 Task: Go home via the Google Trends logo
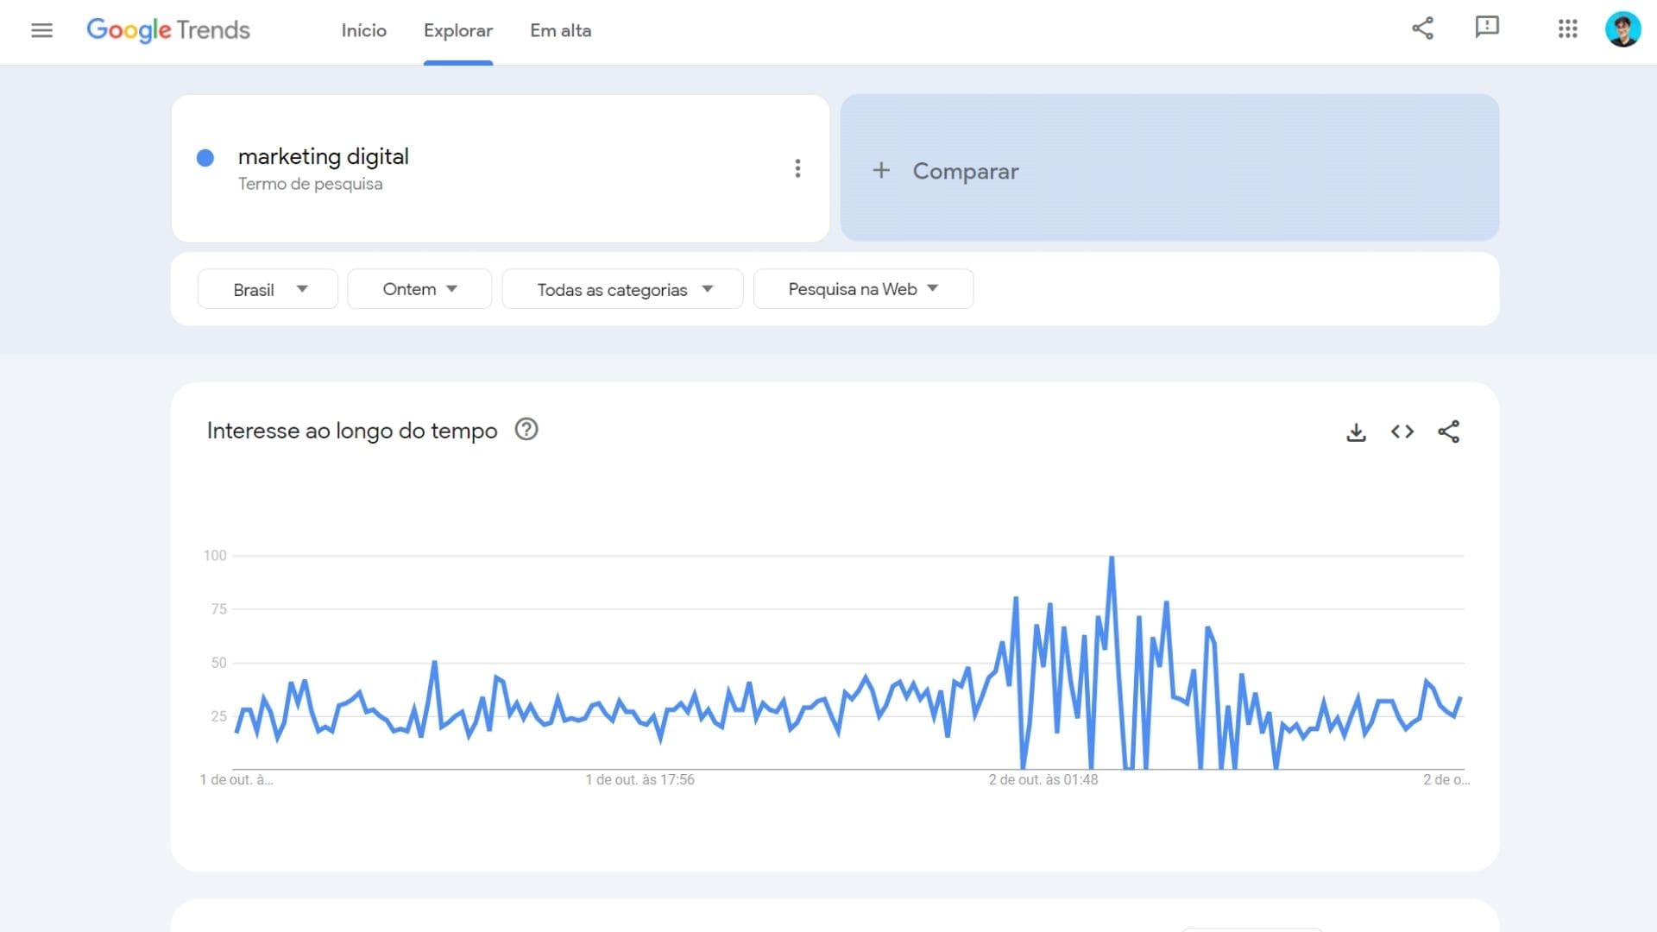point(167,29)
